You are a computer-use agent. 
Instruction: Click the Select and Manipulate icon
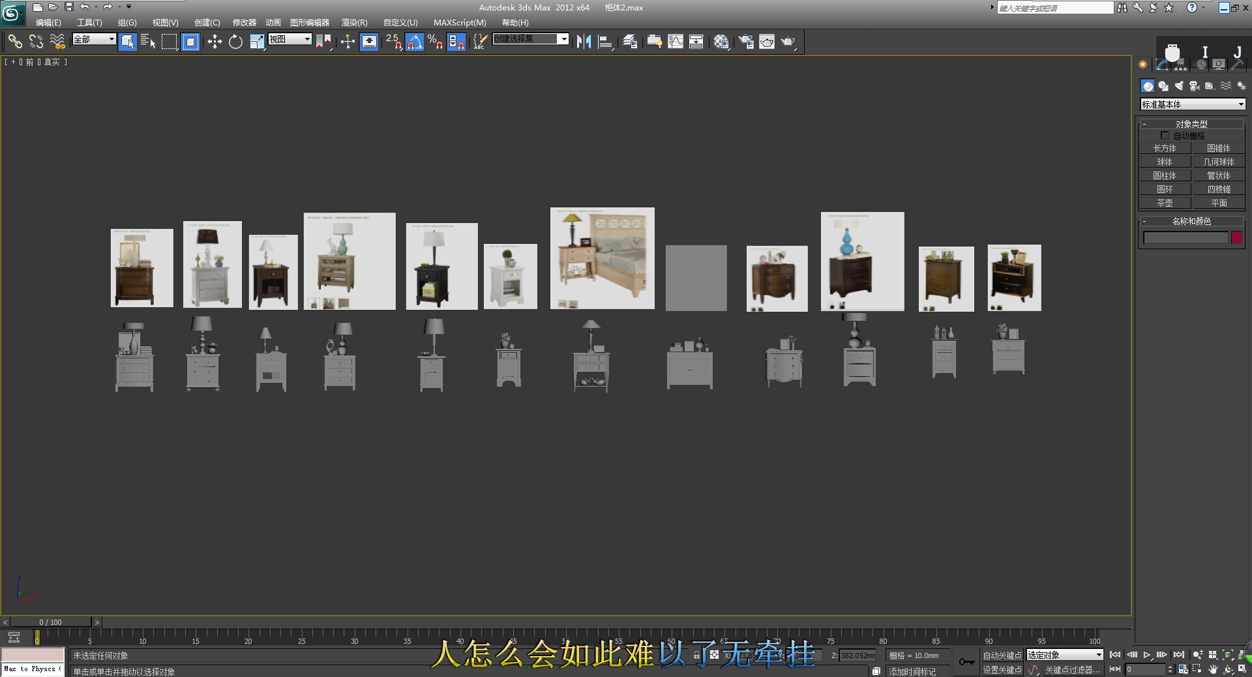click(348, 42)
